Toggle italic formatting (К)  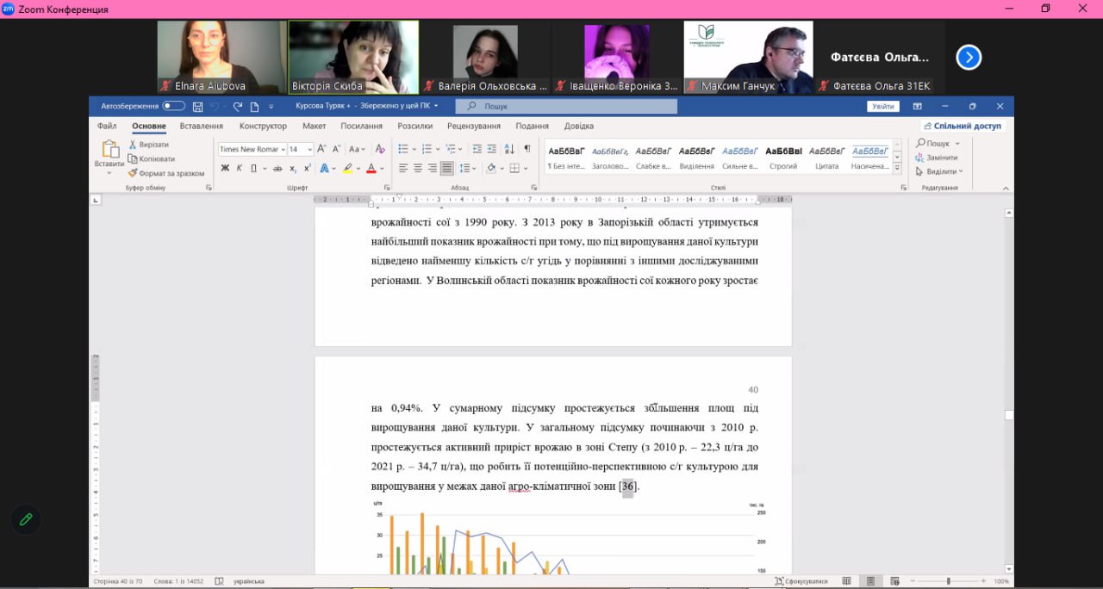(239, 169)
